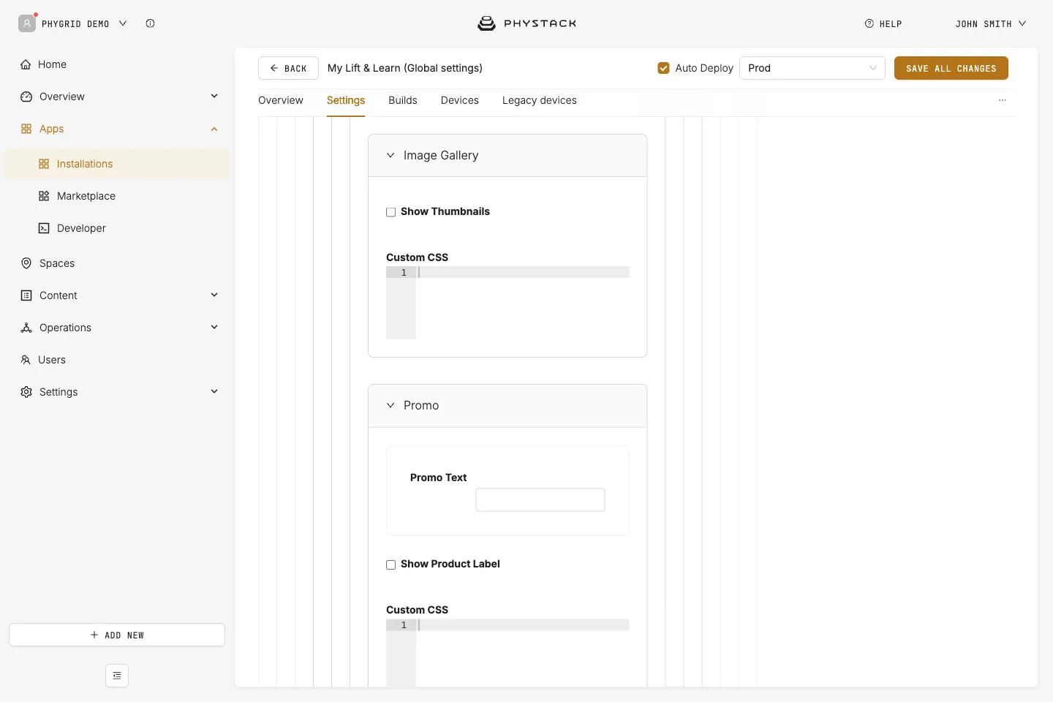Collapse the Promo panel

pyautogui.click(x=507, y=406)
